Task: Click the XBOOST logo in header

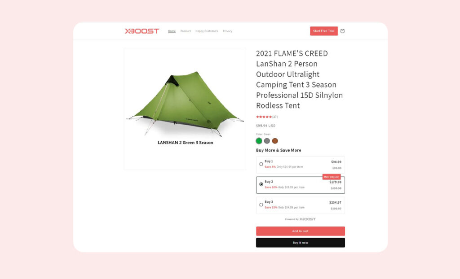Action: [142, 31]
